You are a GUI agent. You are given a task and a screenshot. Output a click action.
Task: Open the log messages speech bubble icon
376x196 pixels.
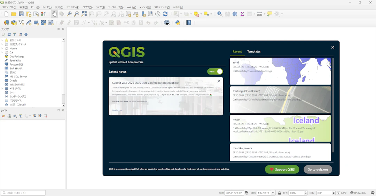tap(373, 193)
